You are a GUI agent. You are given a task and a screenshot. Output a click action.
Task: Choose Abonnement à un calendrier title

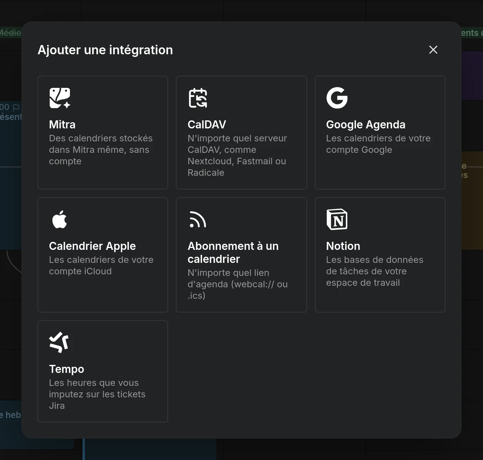[x=233, y=253]
